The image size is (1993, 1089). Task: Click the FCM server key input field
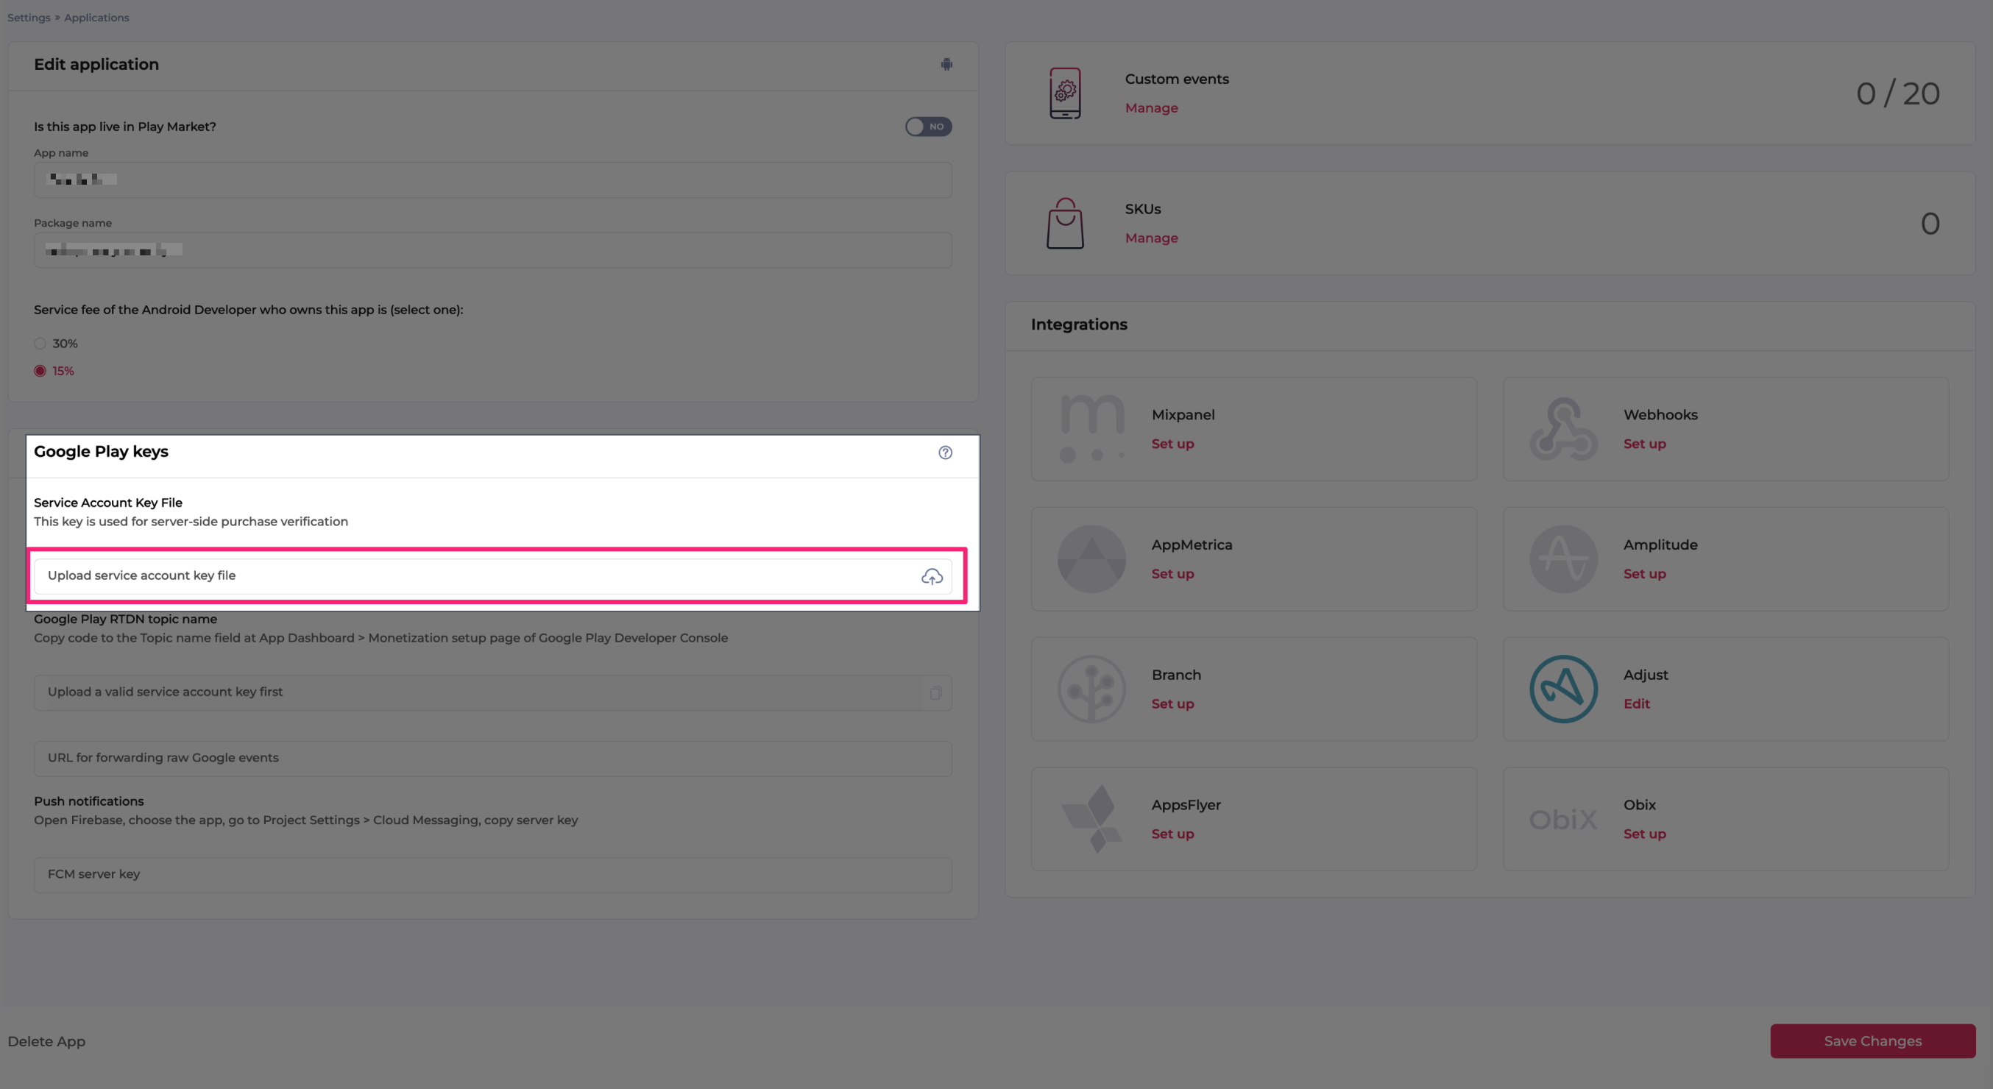point(493,875)
